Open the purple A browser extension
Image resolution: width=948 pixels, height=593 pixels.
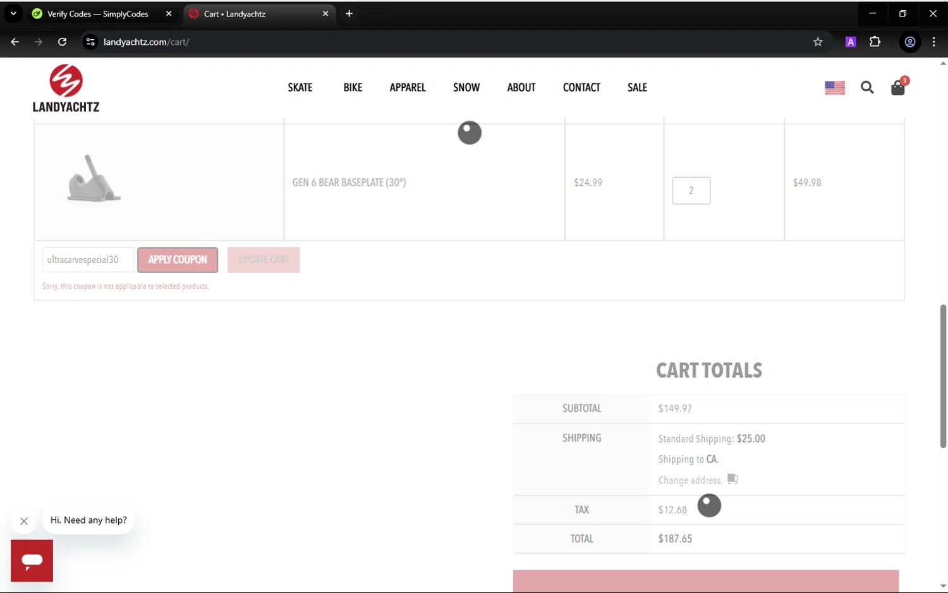tap(851, 42)
